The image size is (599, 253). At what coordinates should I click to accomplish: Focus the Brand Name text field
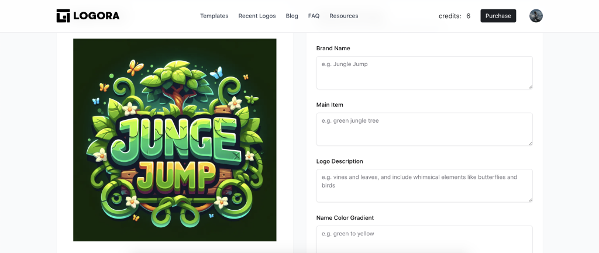pos(424,72)
